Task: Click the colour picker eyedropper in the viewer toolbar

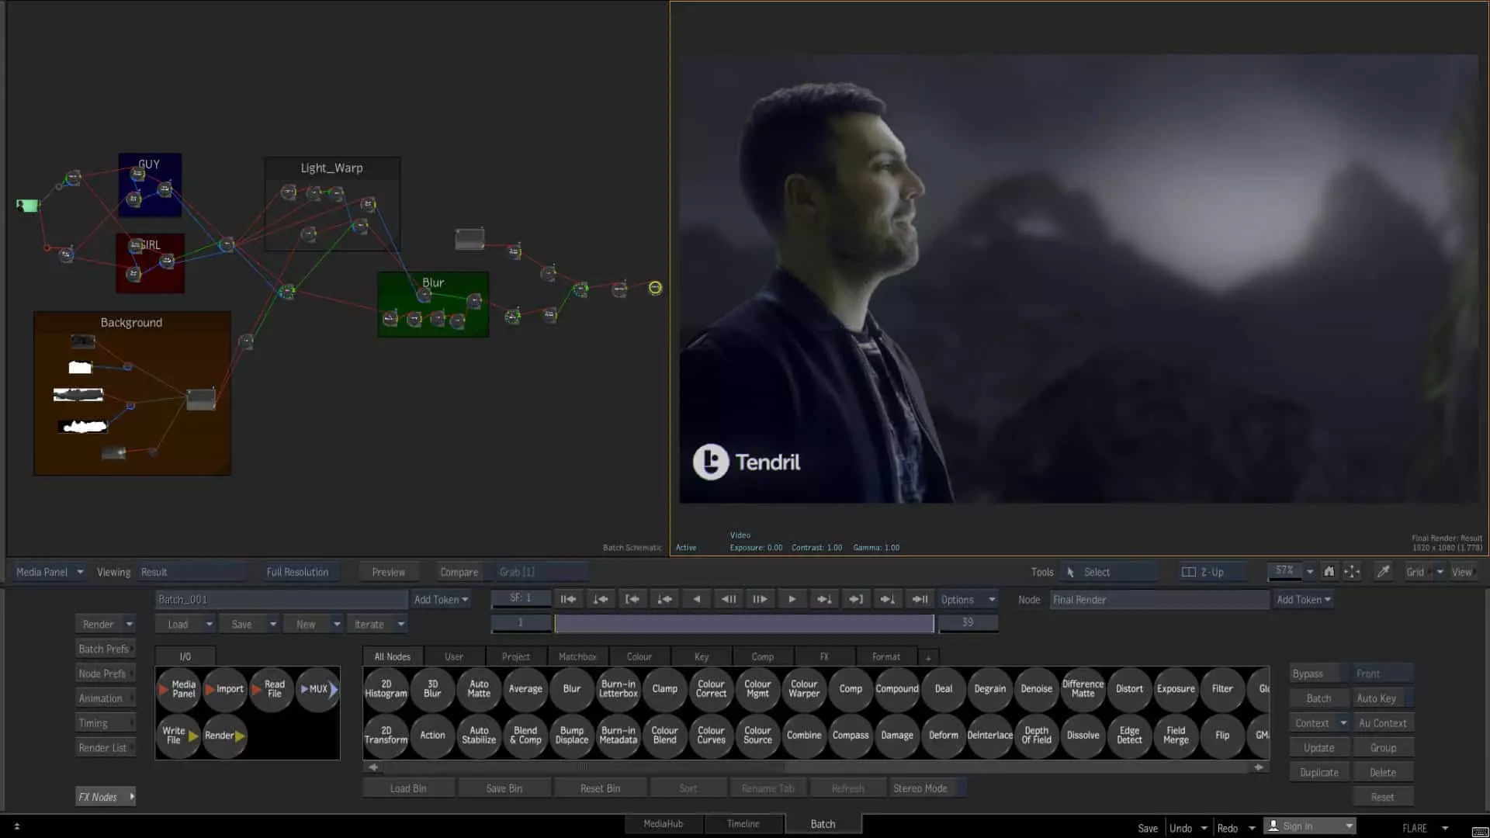Action: 1384,572
